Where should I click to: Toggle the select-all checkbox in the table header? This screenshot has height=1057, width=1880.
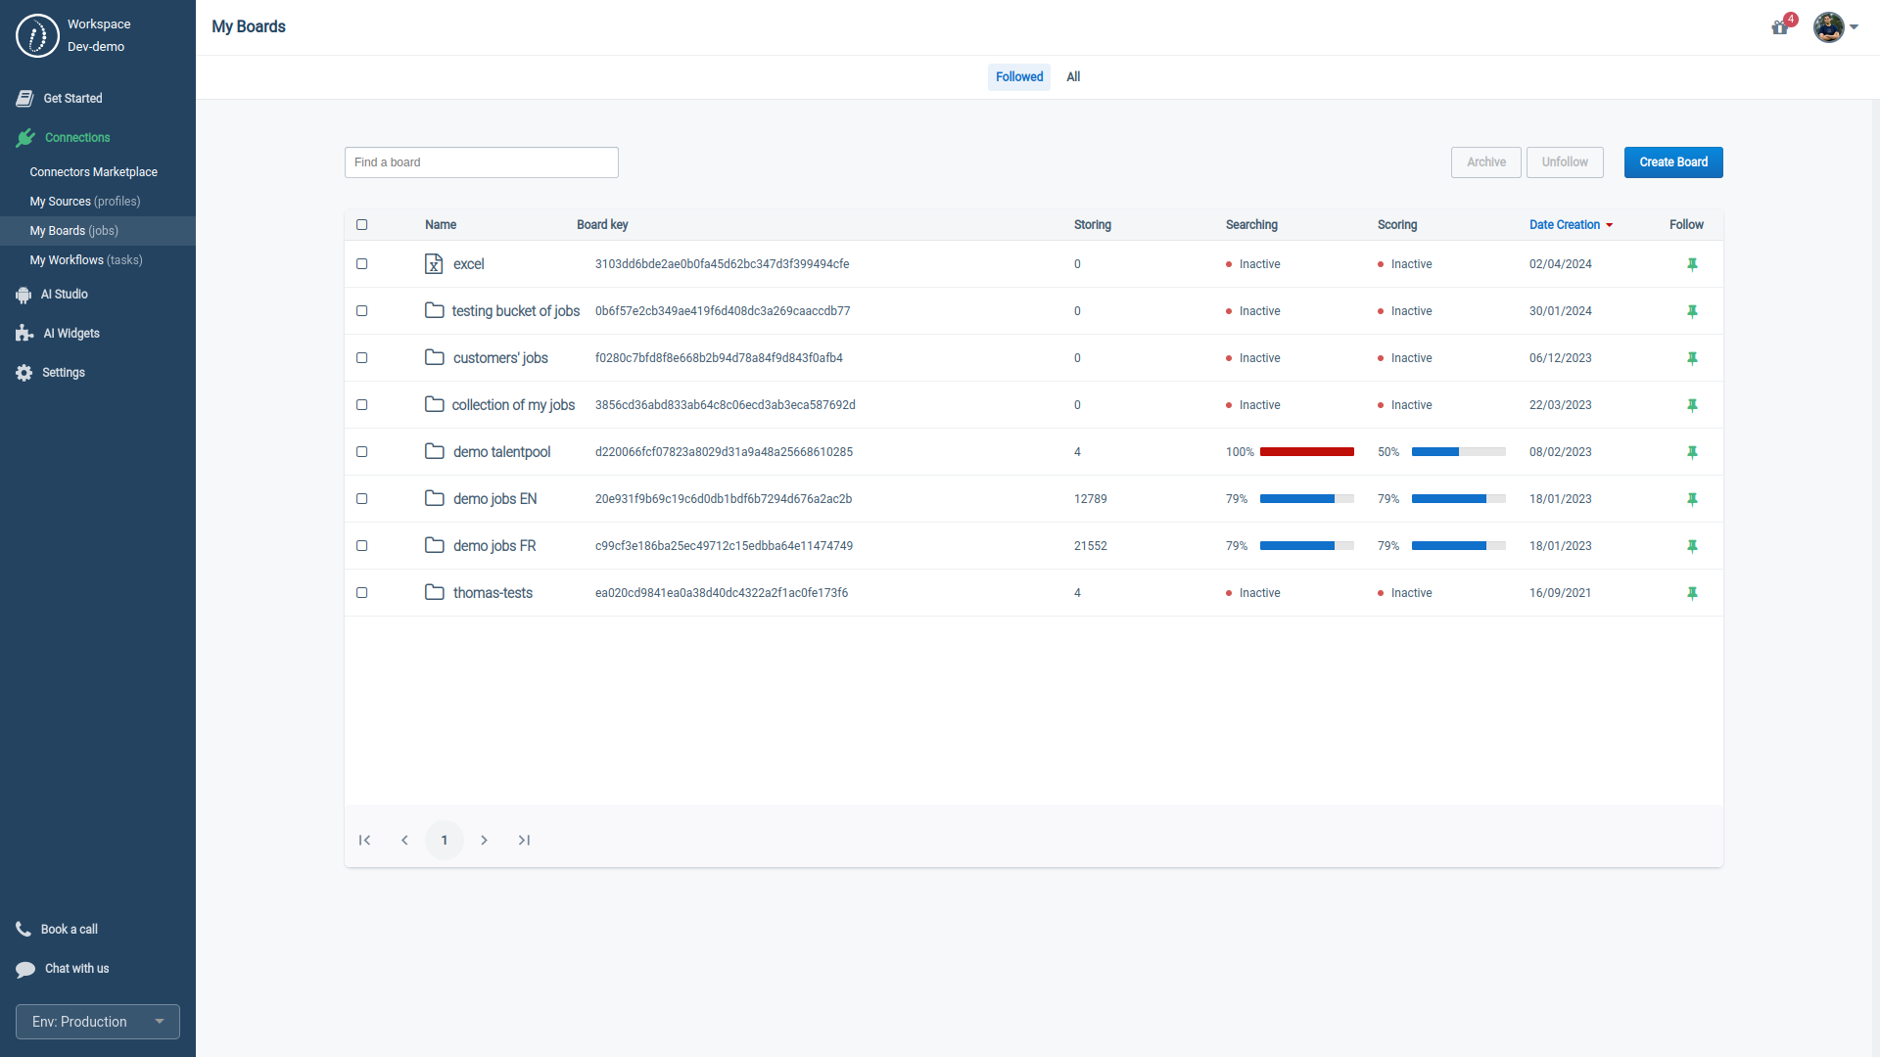[x=361, y=225]
